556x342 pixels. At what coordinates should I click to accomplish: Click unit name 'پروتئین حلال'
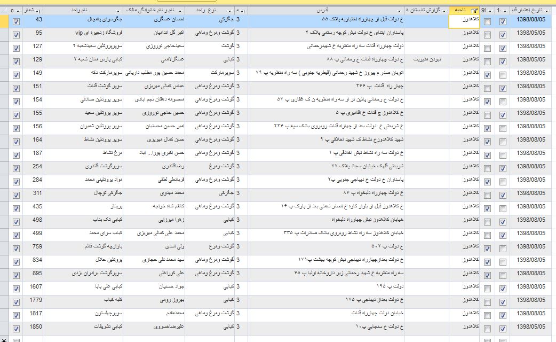[x=109, y=260]
